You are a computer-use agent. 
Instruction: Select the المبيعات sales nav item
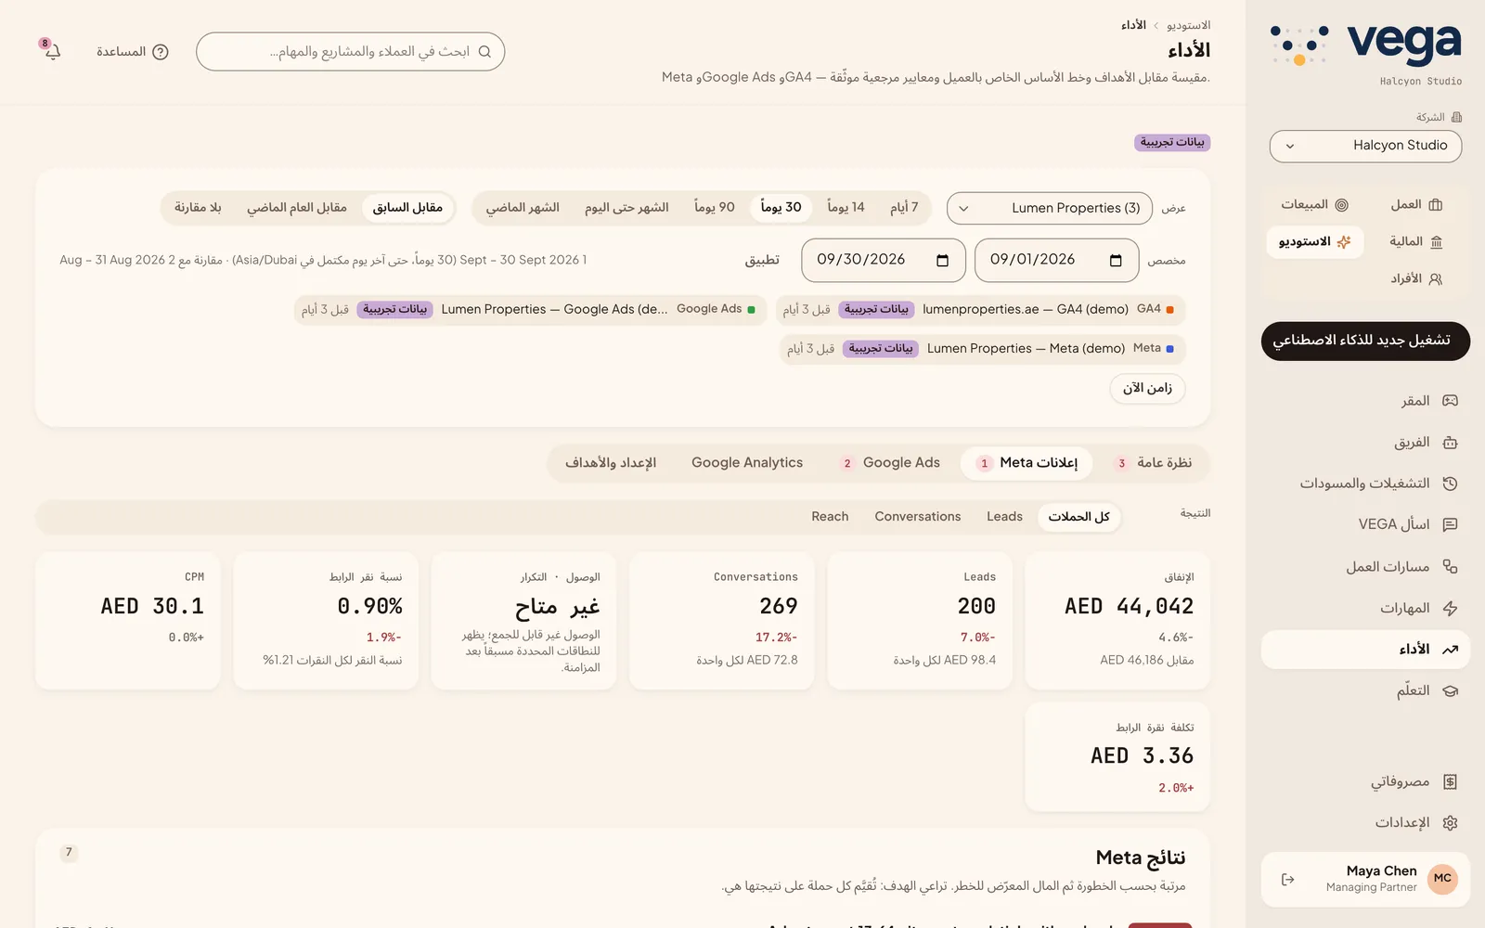pyautogui.click(x=1315, y=204)
